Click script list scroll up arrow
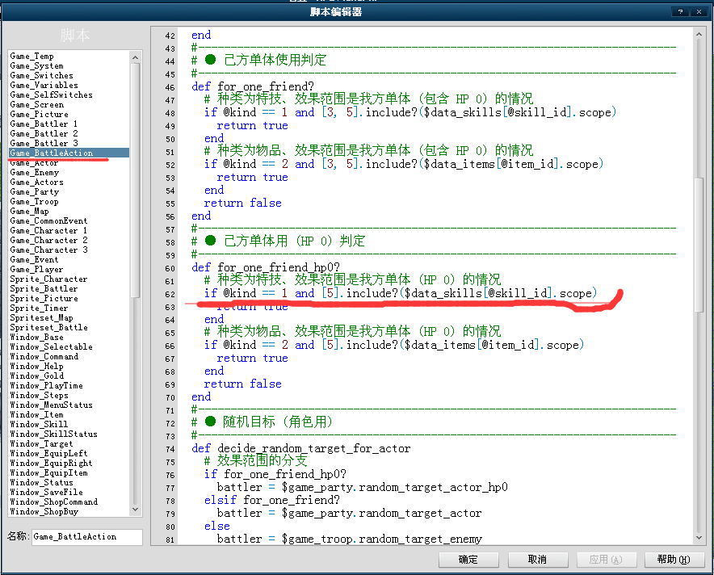 coord(135,57)
